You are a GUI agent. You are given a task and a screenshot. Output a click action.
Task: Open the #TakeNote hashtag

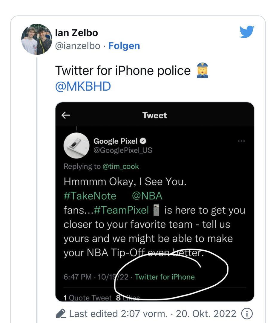tap(90, 196)
